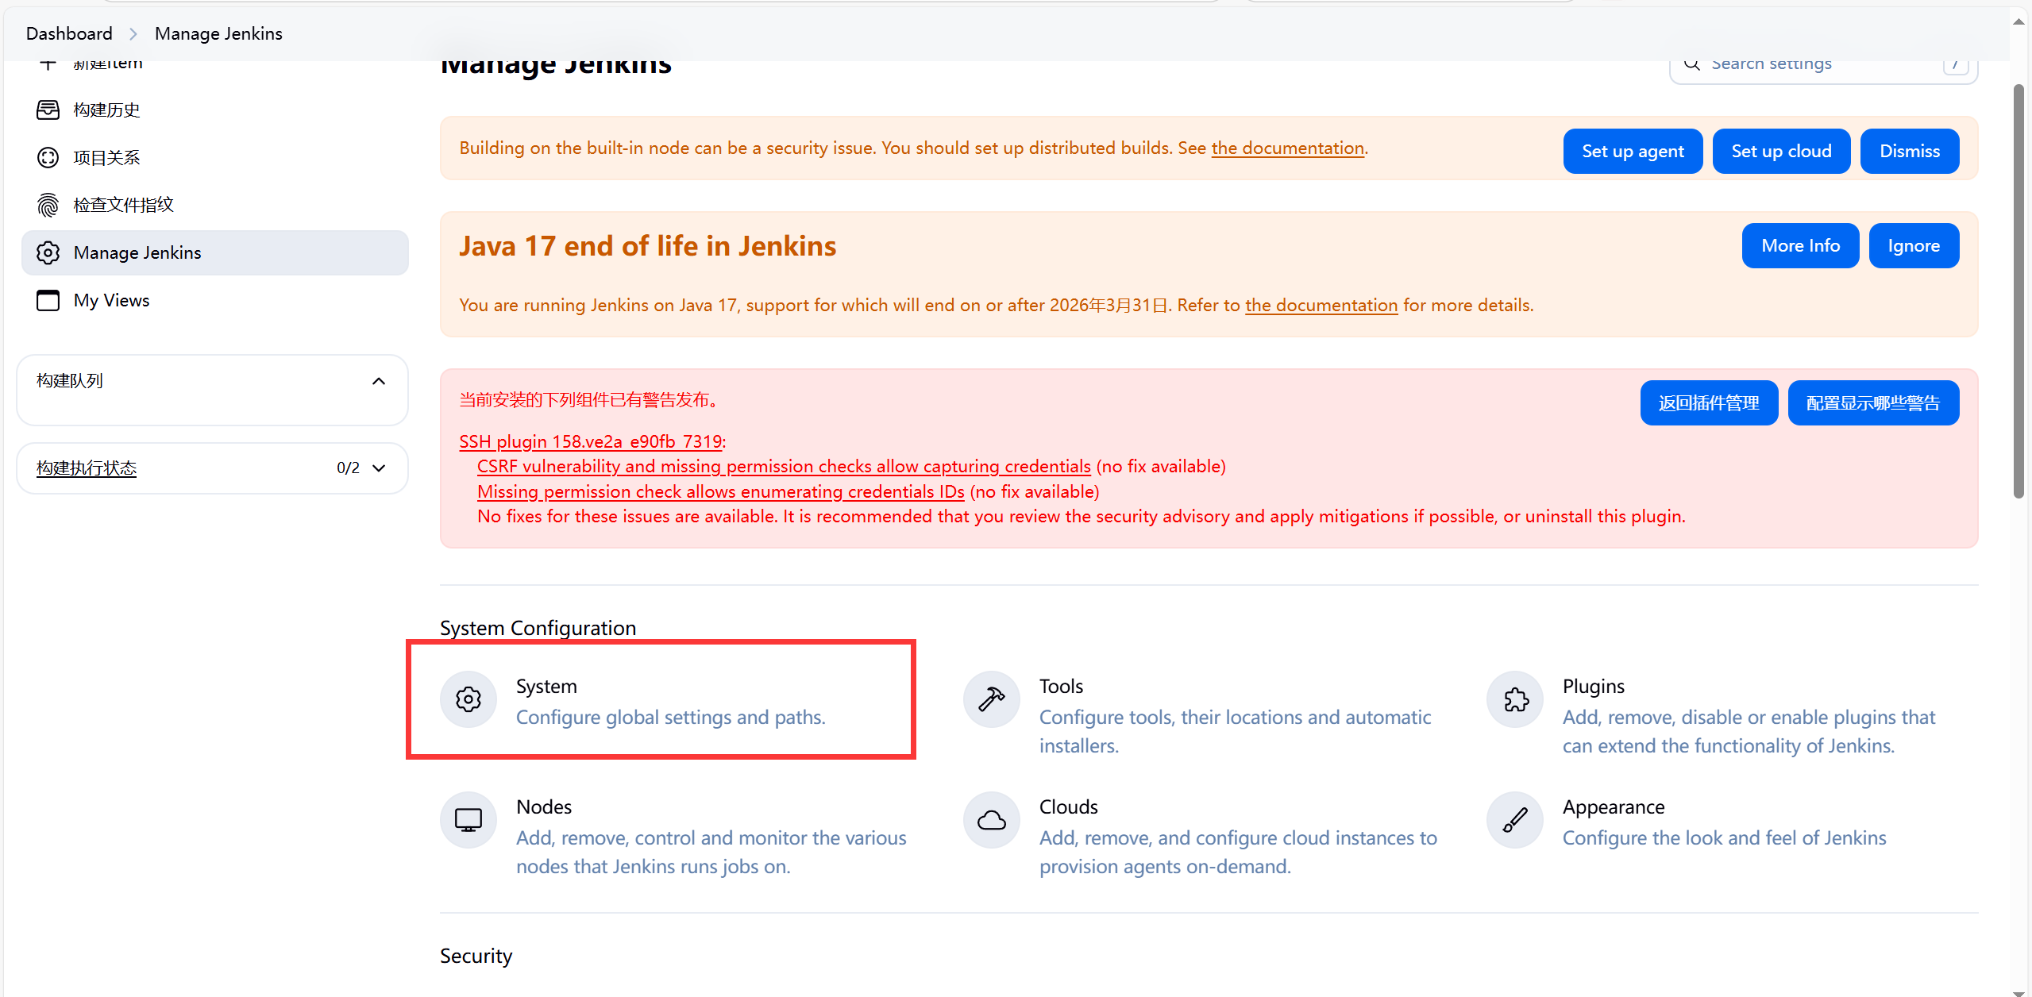
Task: Click the Set up agent button
Action: [1633, 151]
